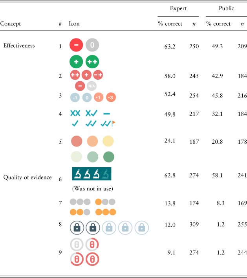Screen dimensions: 247x278
Task: Click the gray N/A circle icon
Action: [91, 85]
